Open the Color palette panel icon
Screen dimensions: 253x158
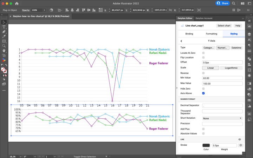(249, 89)
